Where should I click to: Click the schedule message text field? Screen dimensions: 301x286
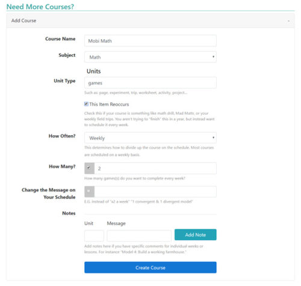pos(155,192)
